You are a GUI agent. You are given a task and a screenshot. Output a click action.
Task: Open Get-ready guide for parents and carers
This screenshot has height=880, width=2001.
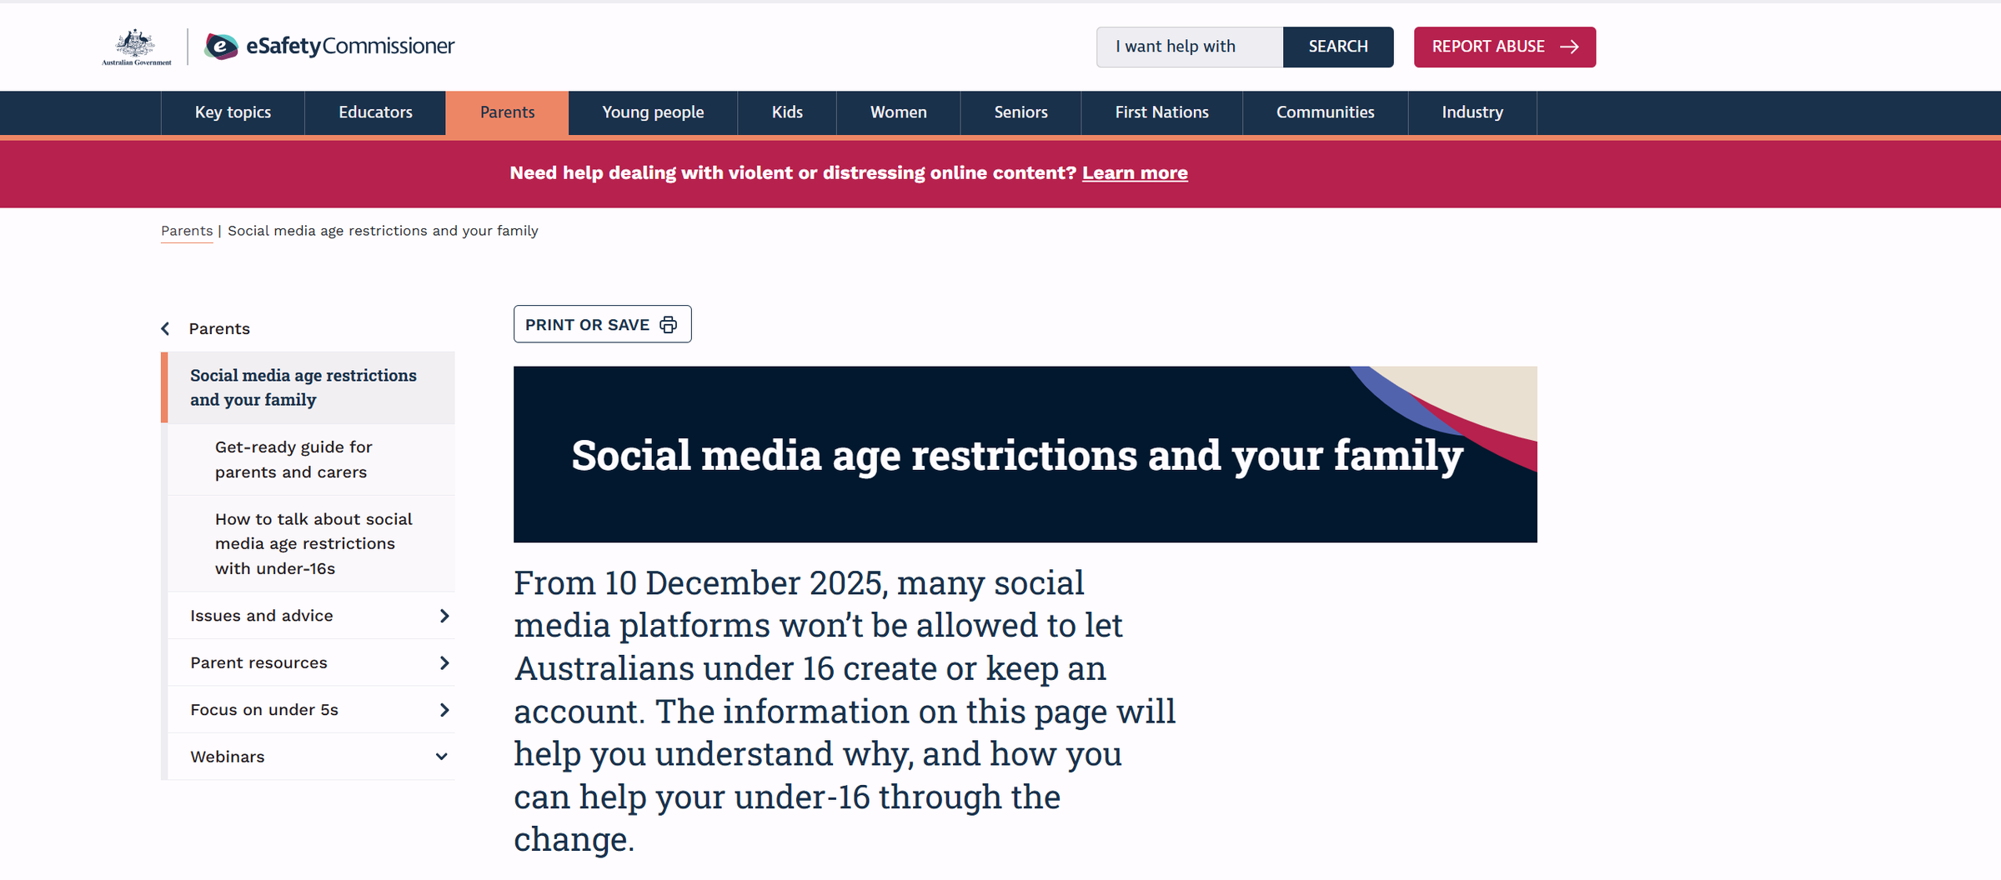293,460
